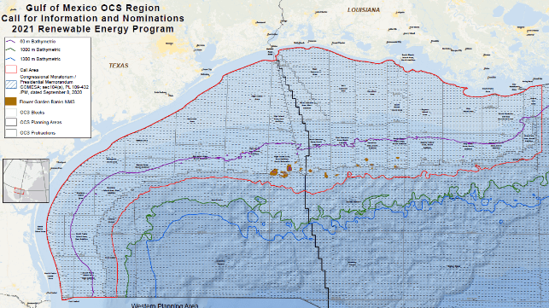Click the small red rectangle in the inset map
549x308 pixels.
click(20, 191)
